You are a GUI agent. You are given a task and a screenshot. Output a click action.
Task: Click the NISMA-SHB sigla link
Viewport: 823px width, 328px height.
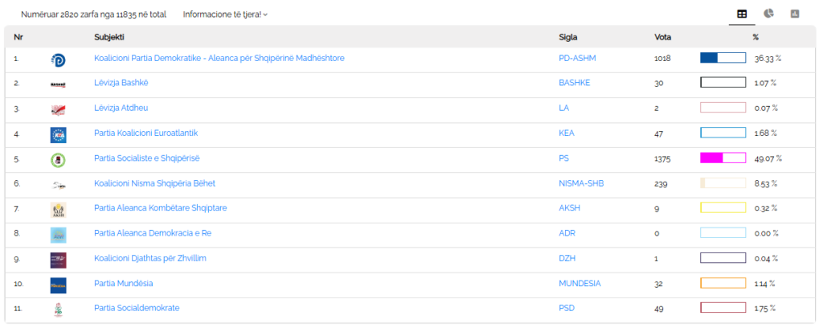pyautogui.click(x=580, y=183)
